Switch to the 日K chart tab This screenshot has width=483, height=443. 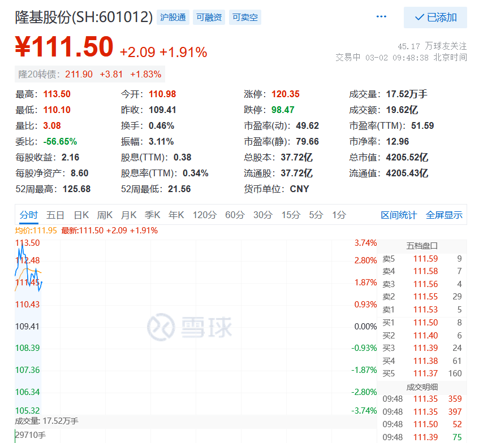click(x=81, y=215)
